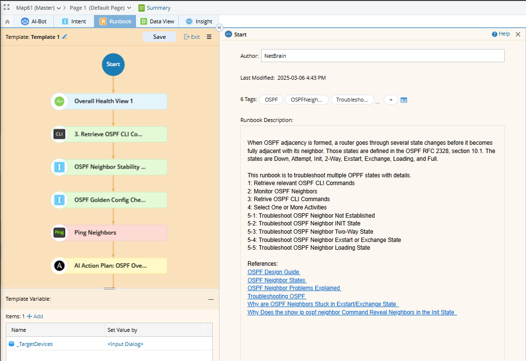Select the AI Action Plan: OSPF Ove... label
Image resolution: width=526 pixels, height=361 pixels.
tap(110, 265)
